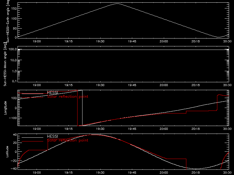Click the 100 tick on Longitude axis
This screenshot has width=234, height=175.
(x=14, y=98)
